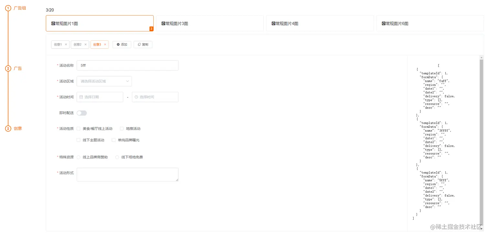This screenshot has height=237, width=489.
Task: Check 美食/餐厅线上活动 checkbox
Action: (78, 129)
